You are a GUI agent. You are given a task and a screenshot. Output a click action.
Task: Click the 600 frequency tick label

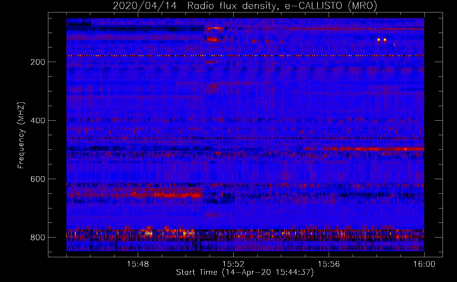point(38,179)
